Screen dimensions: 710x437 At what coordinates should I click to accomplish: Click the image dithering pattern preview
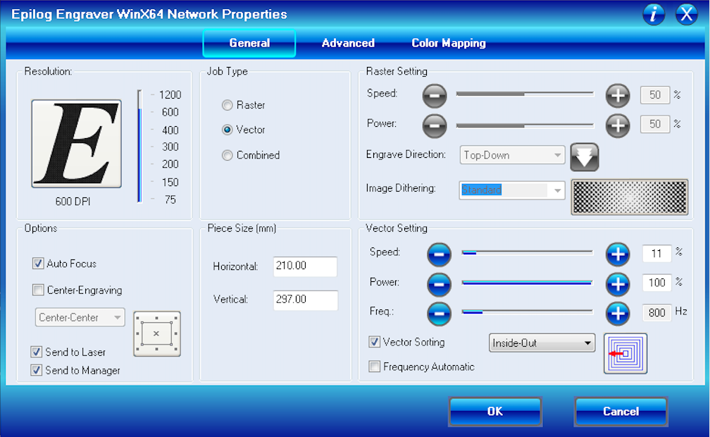pos(630,197)
